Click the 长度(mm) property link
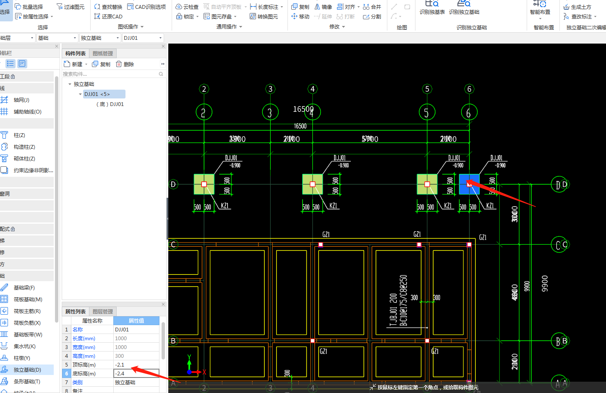This screenshot has width=606, height=393. (x=84, y=338)
